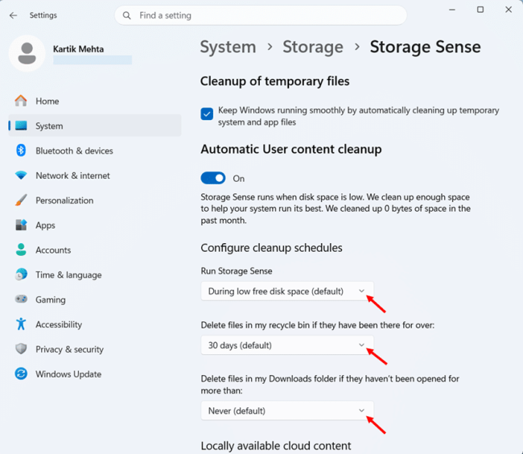Click the Kartik Mehta account name

click(x=78, y=49)
